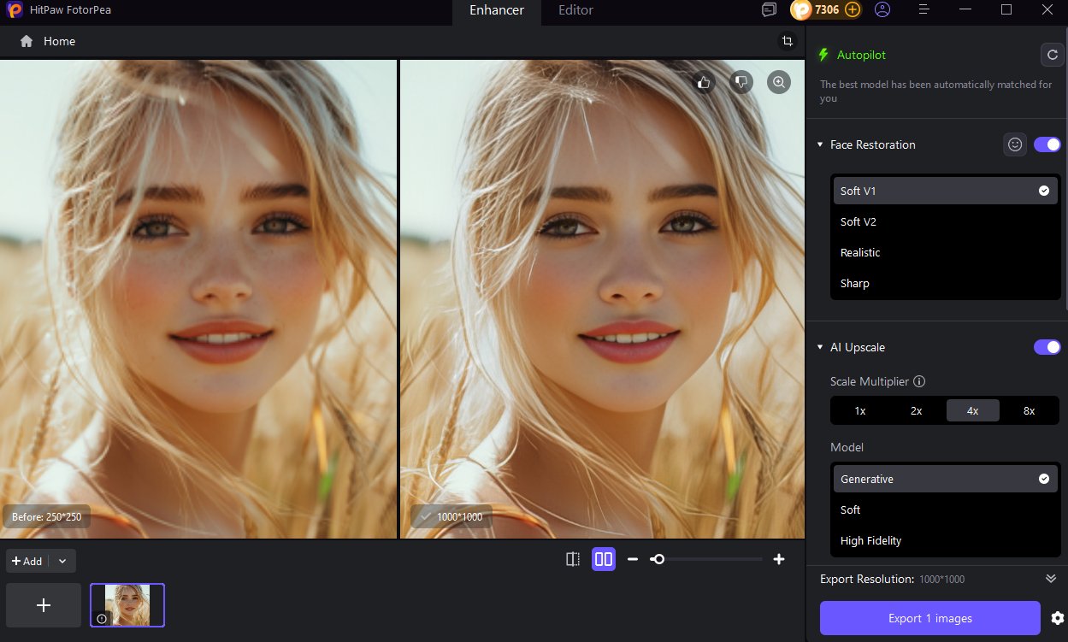Switch to the Editor tab
1068x642 pixels.
575,10
